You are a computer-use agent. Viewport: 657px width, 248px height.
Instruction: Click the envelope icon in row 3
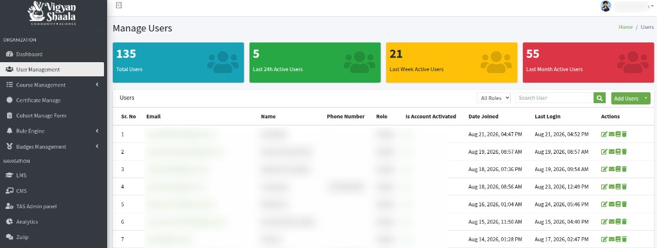pos(611,169)
